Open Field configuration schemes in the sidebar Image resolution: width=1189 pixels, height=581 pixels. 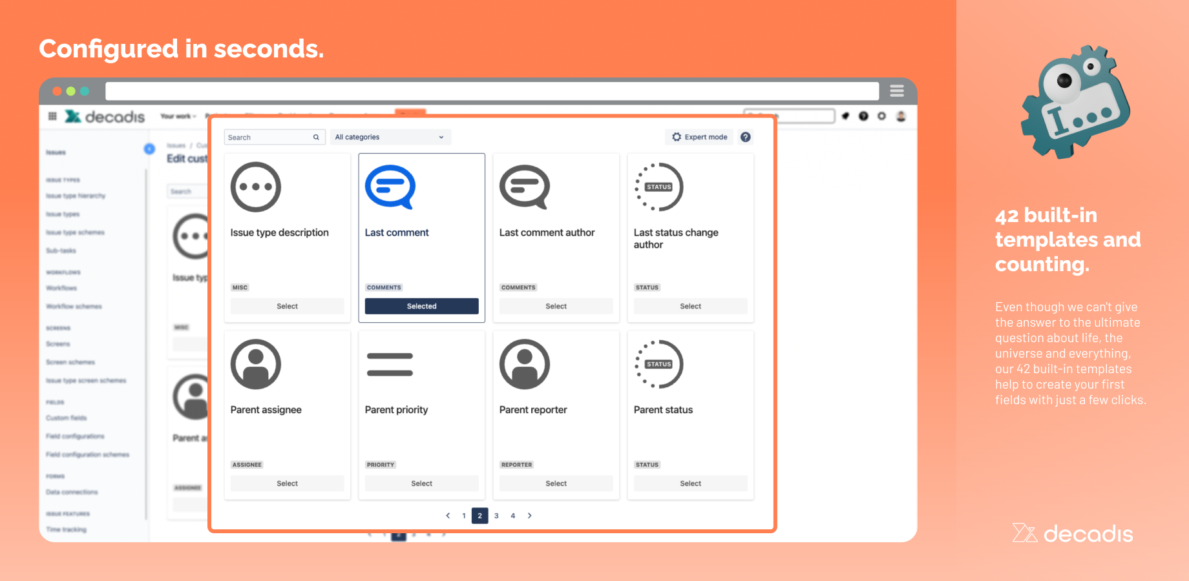coord(87,455)
